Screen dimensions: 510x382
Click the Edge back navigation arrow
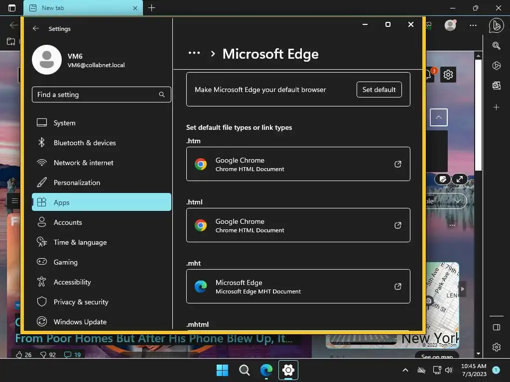click(x=13, y=25)
